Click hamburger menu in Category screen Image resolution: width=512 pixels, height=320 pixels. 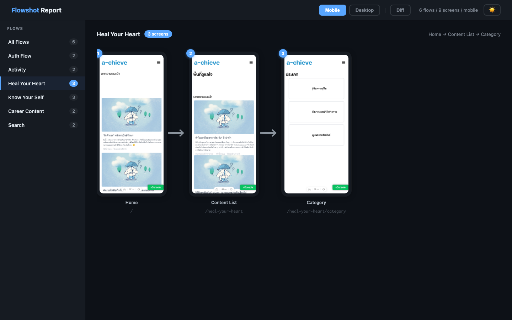pyautogui.click(x=343, y=63)
